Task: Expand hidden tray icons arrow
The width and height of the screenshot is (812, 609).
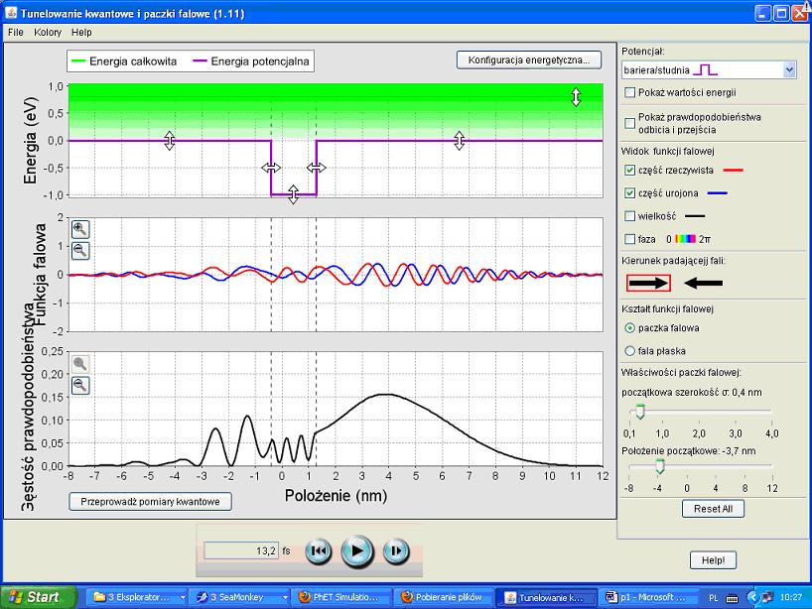Action: 751,597
